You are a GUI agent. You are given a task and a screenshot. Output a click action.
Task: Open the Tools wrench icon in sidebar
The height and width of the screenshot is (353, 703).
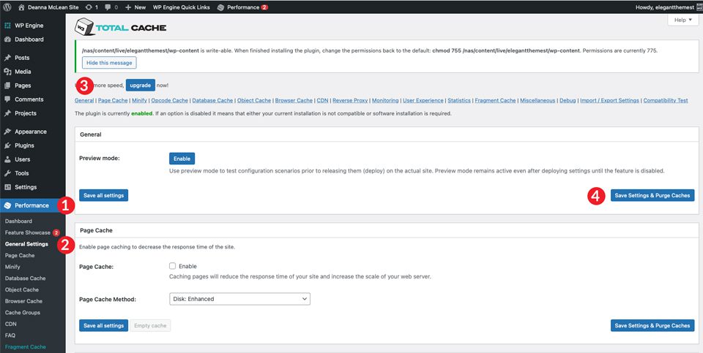tap(7, 173)
